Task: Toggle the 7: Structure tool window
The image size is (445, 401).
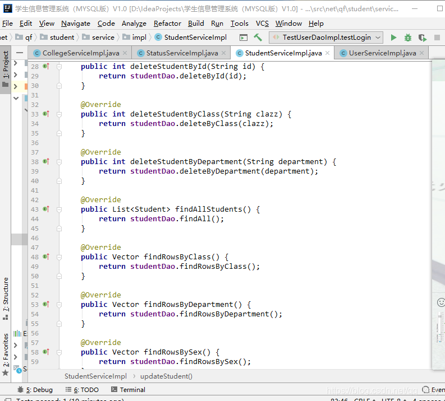Action: coord(6,299)
